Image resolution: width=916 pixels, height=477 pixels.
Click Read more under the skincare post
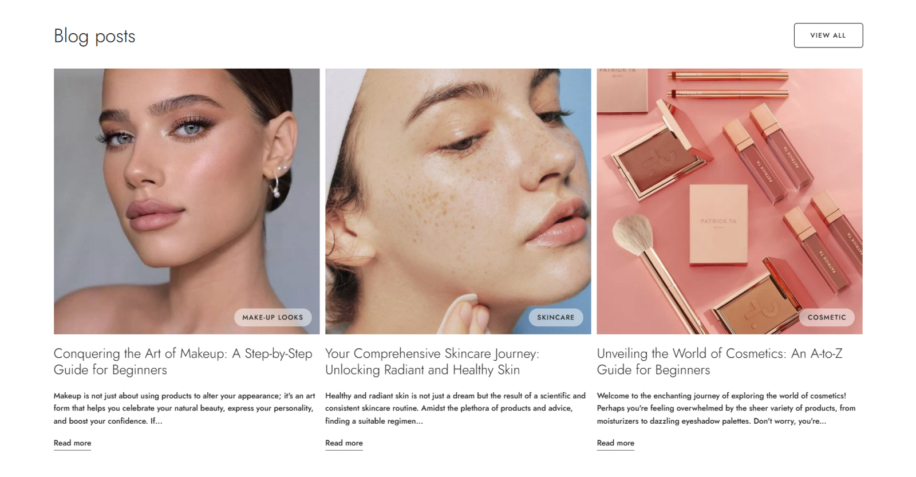coord(344,443)
